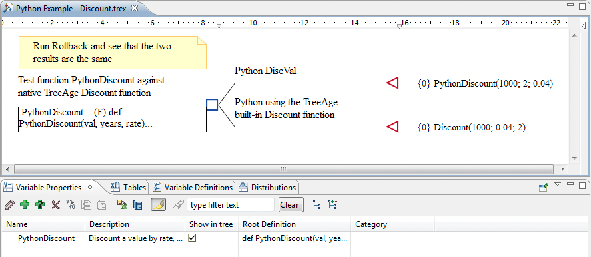Click the Clear filter button
The width and height of the screenshot is (591, 257).
(x=289, y=205)
